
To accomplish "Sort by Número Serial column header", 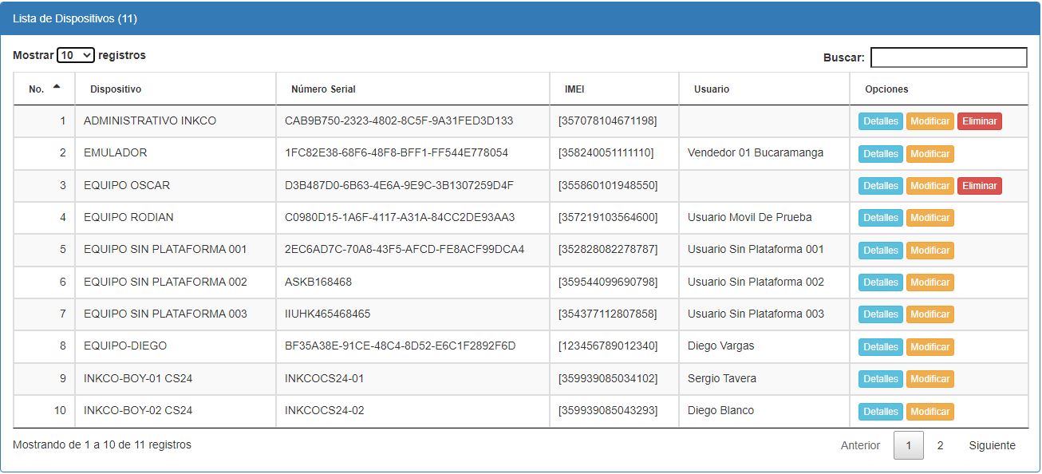I will (x=323, y=89).
